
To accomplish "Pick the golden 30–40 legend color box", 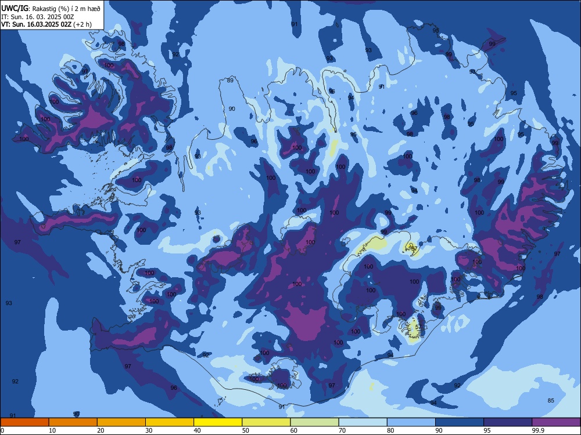I will (170, 422).
